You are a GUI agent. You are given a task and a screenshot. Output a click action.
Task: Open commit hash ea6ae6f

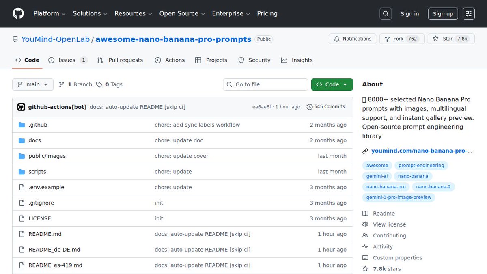[262, 107]
